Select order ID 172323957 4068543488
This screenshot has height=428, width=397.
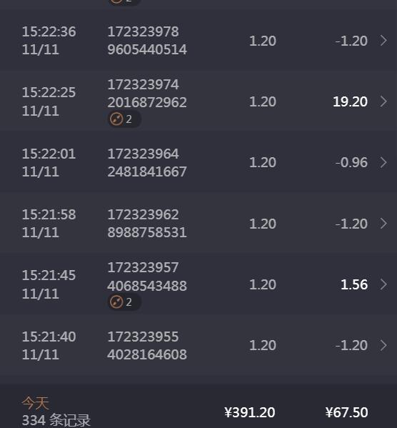tap(147, 277)
